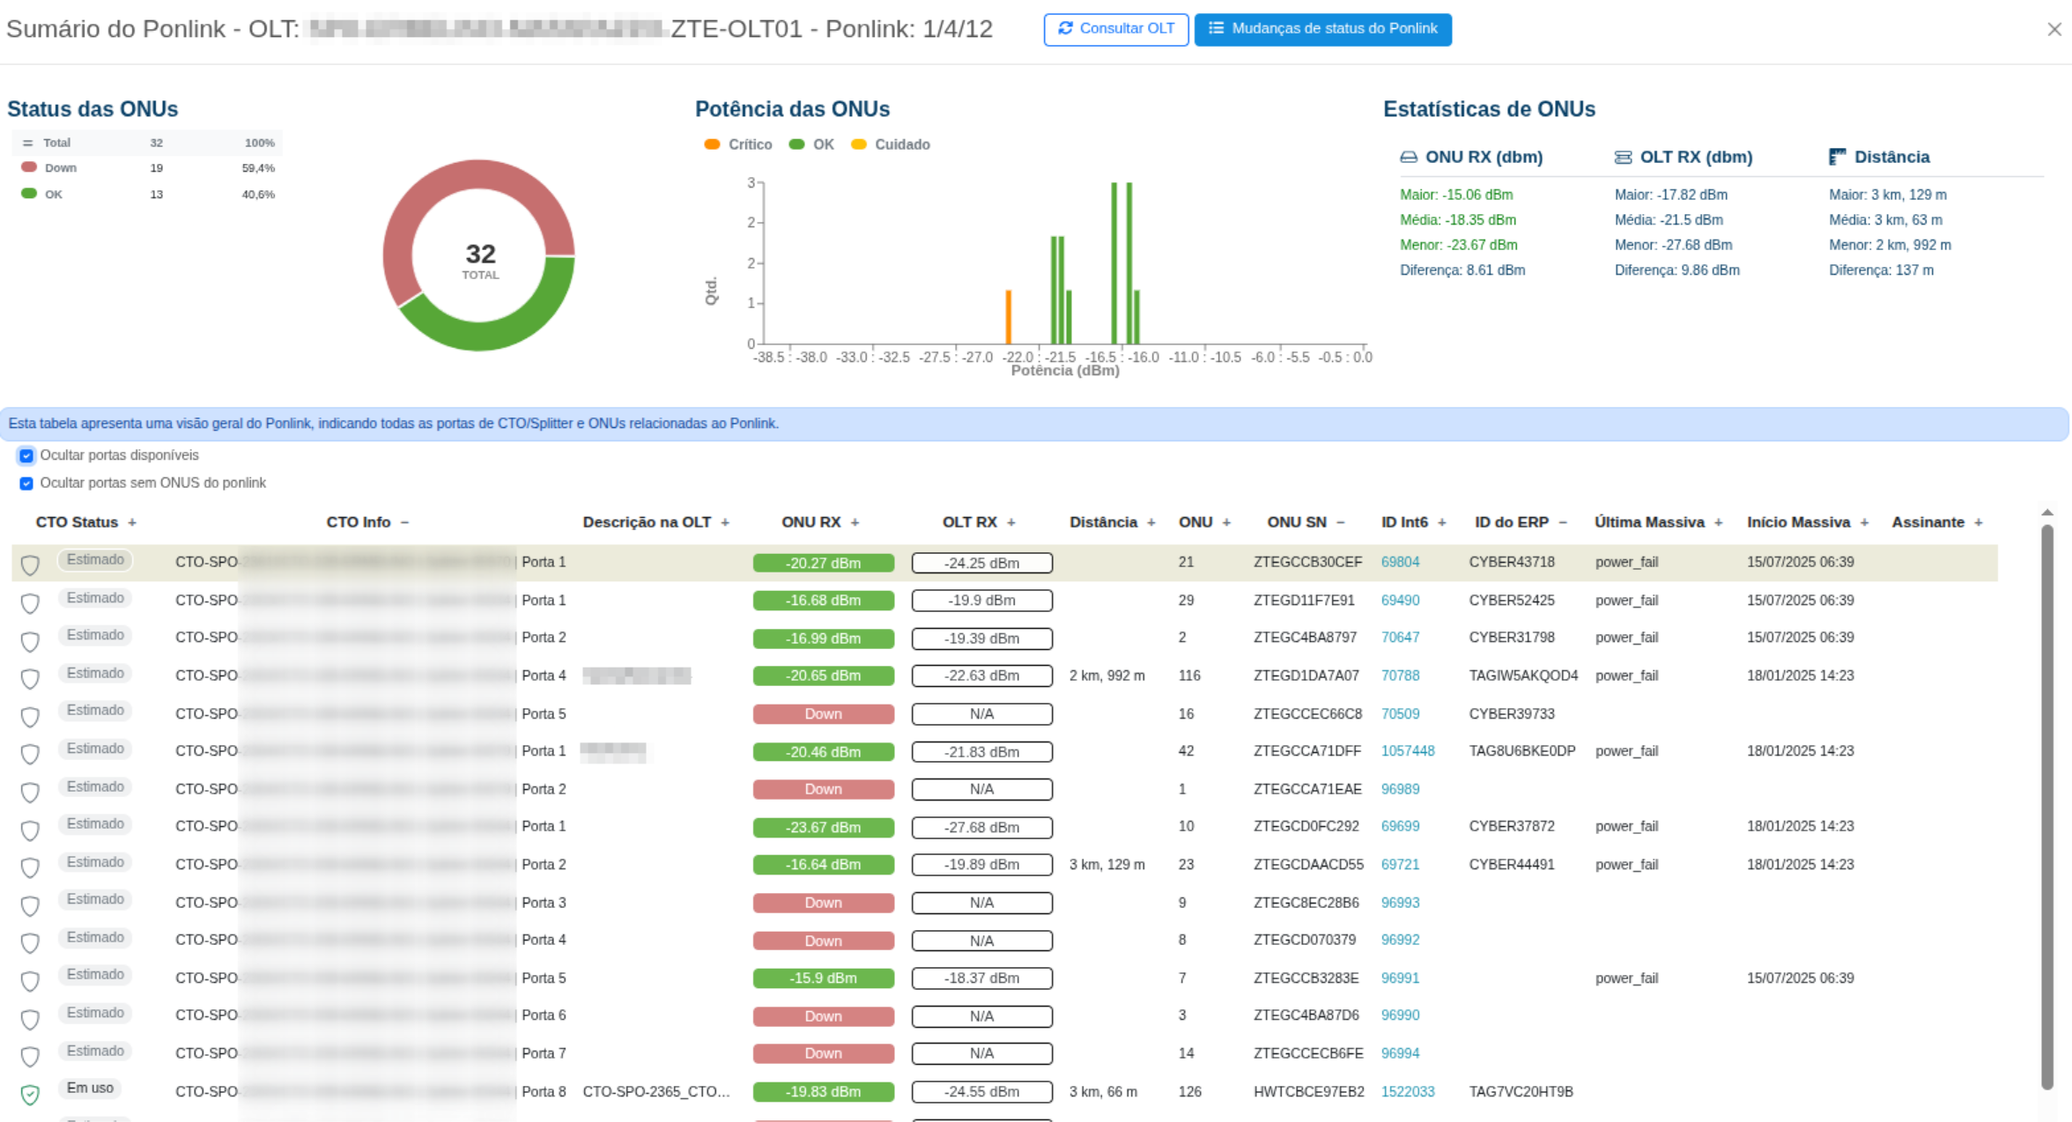Click the shield icon on ONU 116 row
2072x1122 pixels.
(x=30, y=678)
